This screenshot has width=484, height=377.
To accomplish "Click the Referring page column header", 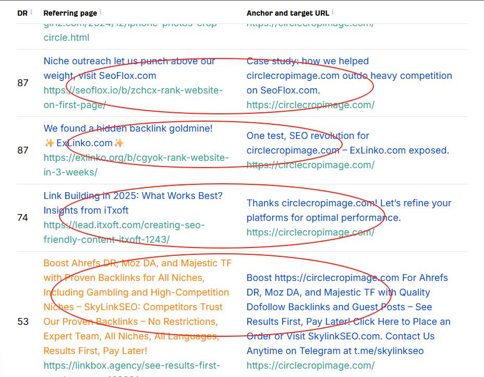I will click(70, 13).
